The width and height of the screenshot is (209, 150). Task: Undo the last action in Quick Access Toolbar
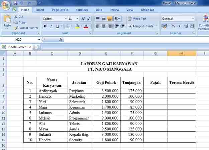coord(21,3)
